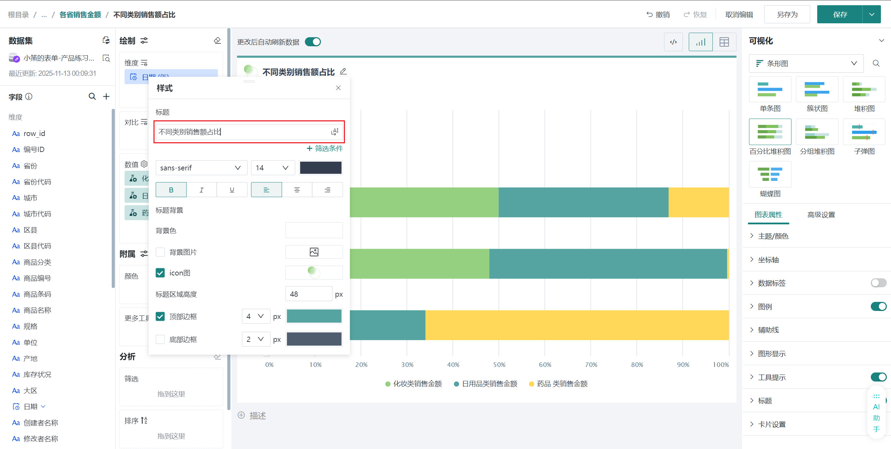The height and width of the screenshot is (449, 891).
Task: Click the dataset refresh icon
Action: [x=106, y=40]
